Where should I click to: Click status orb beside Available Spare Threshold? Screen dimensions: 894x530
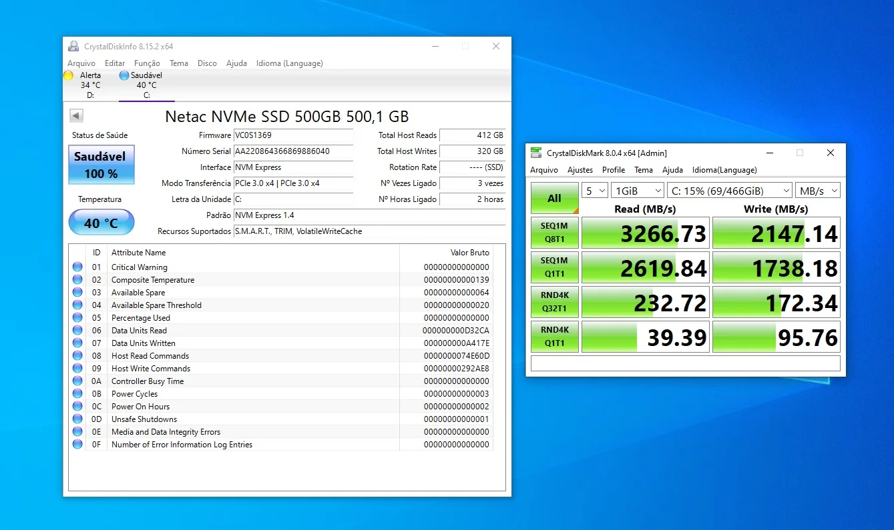(77, 305)
